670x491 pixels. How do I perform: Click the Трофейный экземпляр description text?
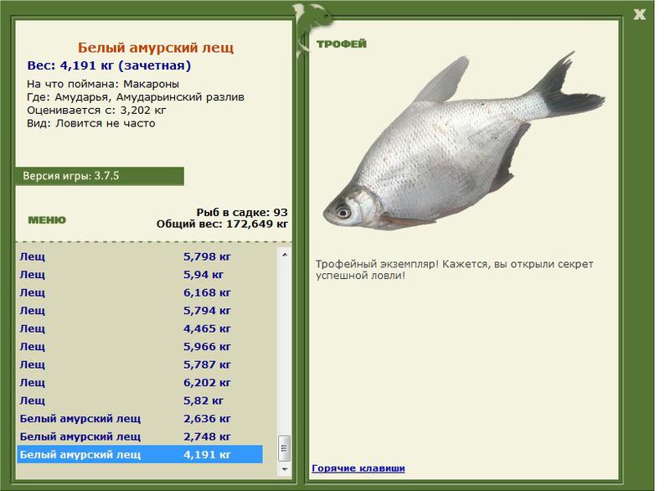tap(454, 270)
